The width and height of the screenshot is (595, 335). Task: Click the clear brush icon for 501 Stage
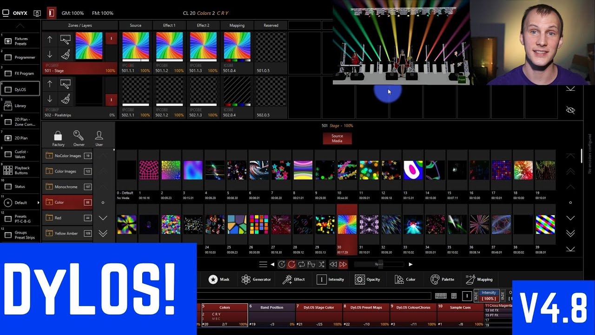coord(65,54)
